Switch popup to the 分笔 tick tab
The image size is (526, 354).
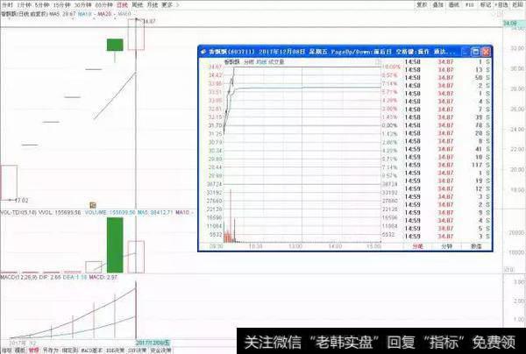point(417,246)
